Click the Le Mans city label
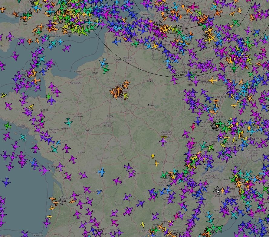This screenshot has width=269, height=237. [x=79, y=116]
